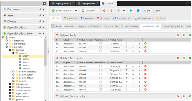
Task: Open Save & Publish dropdown arrow
Action: tap(76, 11)
